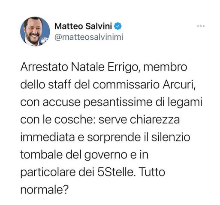Click the word 'pesantissime' in the tweet
This screenshot has height=205, width=220.
click(118, 102)
